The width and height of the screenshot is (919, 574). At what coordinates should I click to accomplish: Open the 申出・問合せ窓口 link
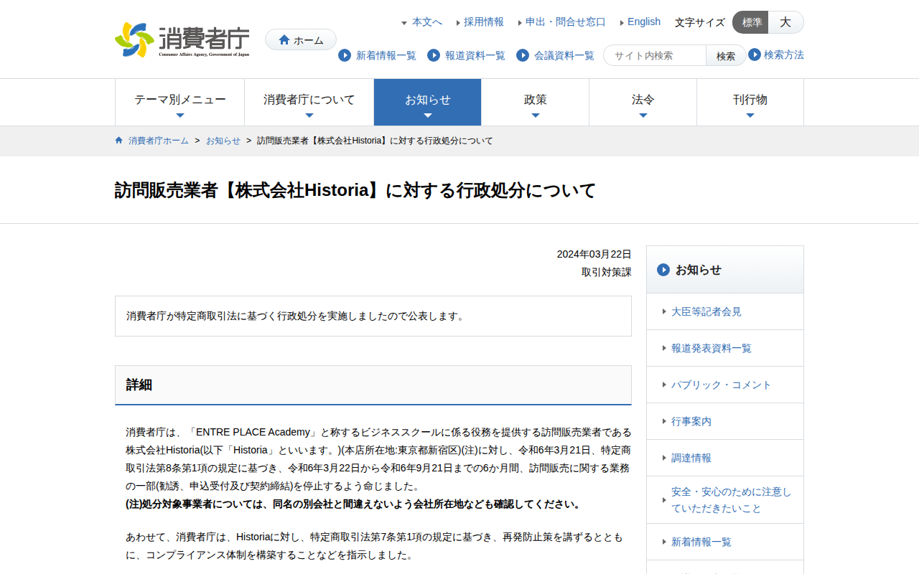pyautogui.click(x=566, y=22)
